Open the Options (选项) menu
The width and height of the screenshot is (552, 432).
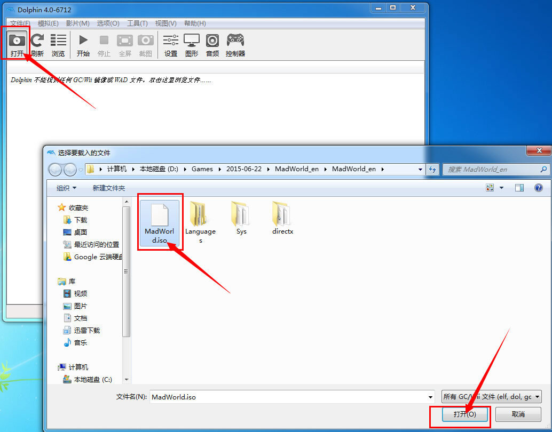(x=108, y=23)
